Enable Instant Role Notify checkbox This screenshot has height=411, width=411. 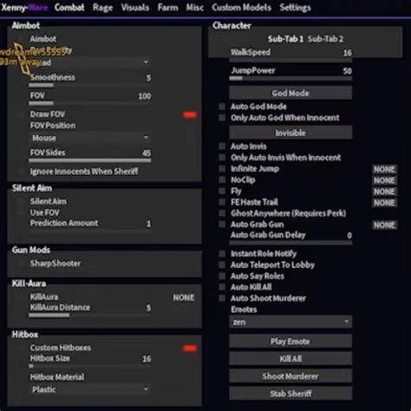coord(222,253)
